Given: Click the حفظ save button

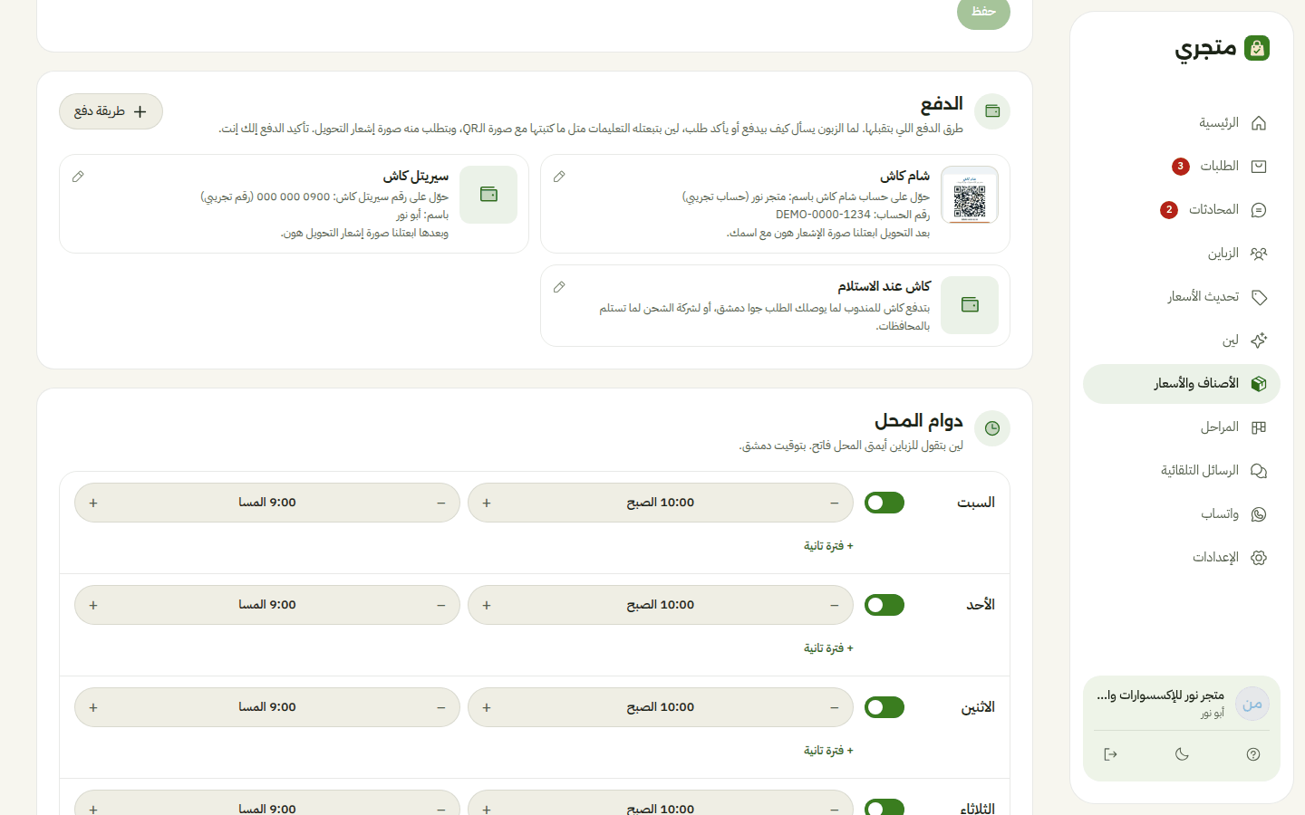Looking at the screenshot, I should pos(983,12).
